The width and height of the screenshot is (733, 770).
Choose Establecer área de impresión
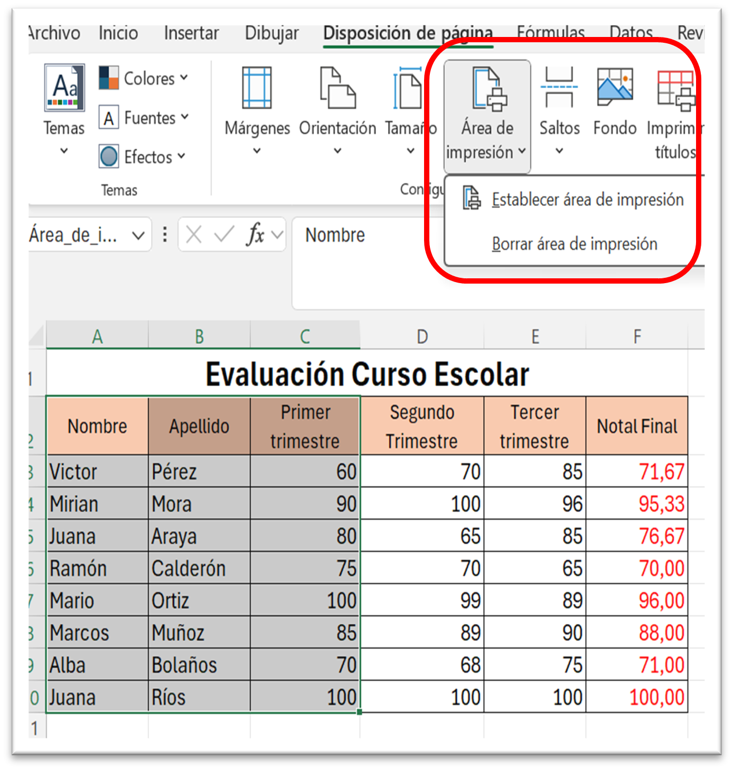coord(587,200)
